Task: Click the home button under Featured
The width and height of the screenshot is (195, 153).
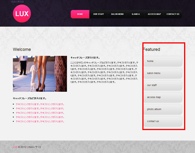Action: pos(163,61)
